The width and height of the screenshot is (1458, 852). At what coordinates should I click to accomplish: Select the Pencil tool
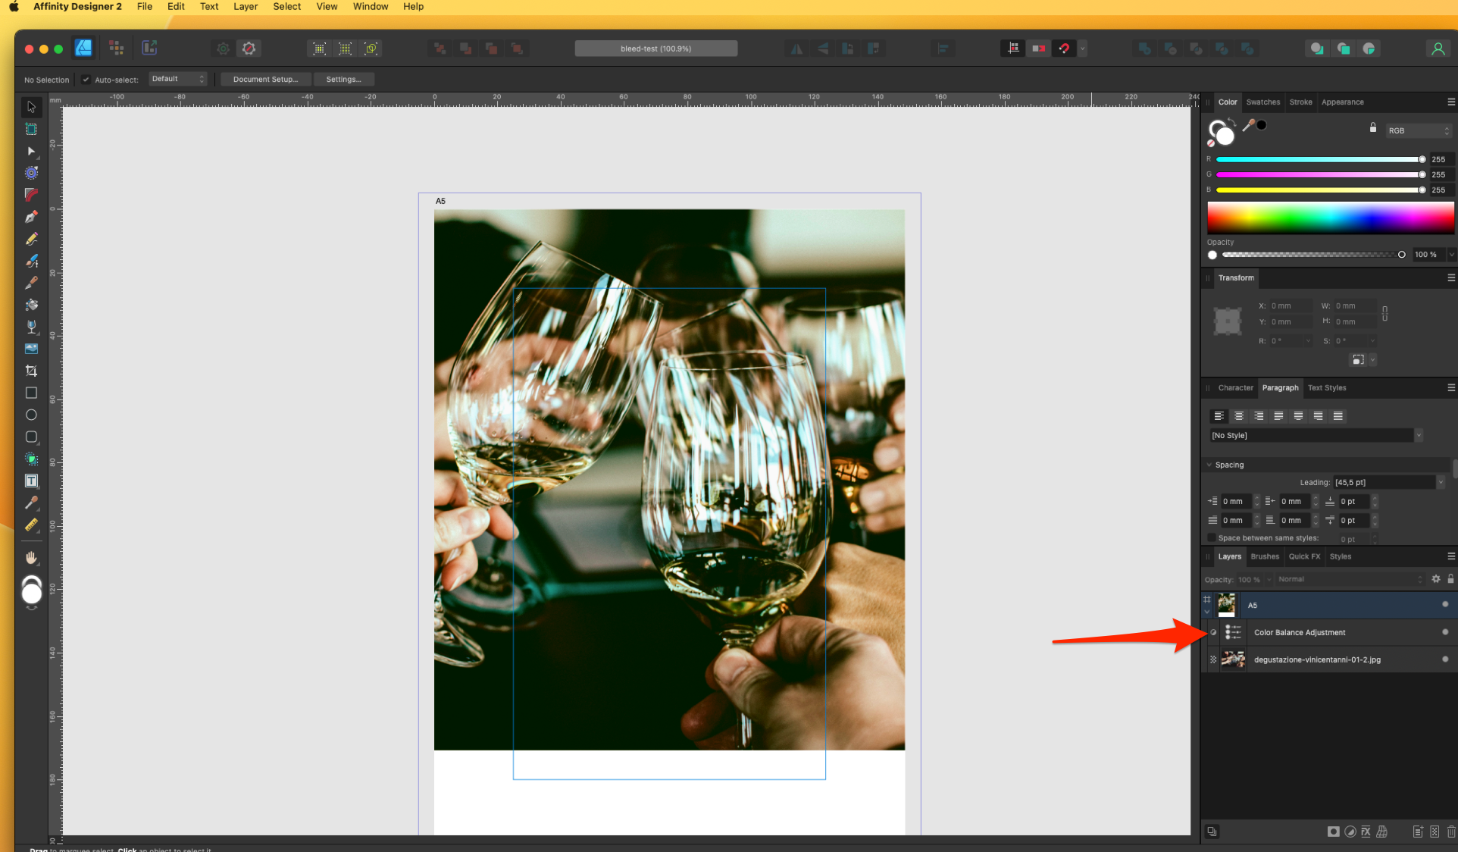[31, 239]
